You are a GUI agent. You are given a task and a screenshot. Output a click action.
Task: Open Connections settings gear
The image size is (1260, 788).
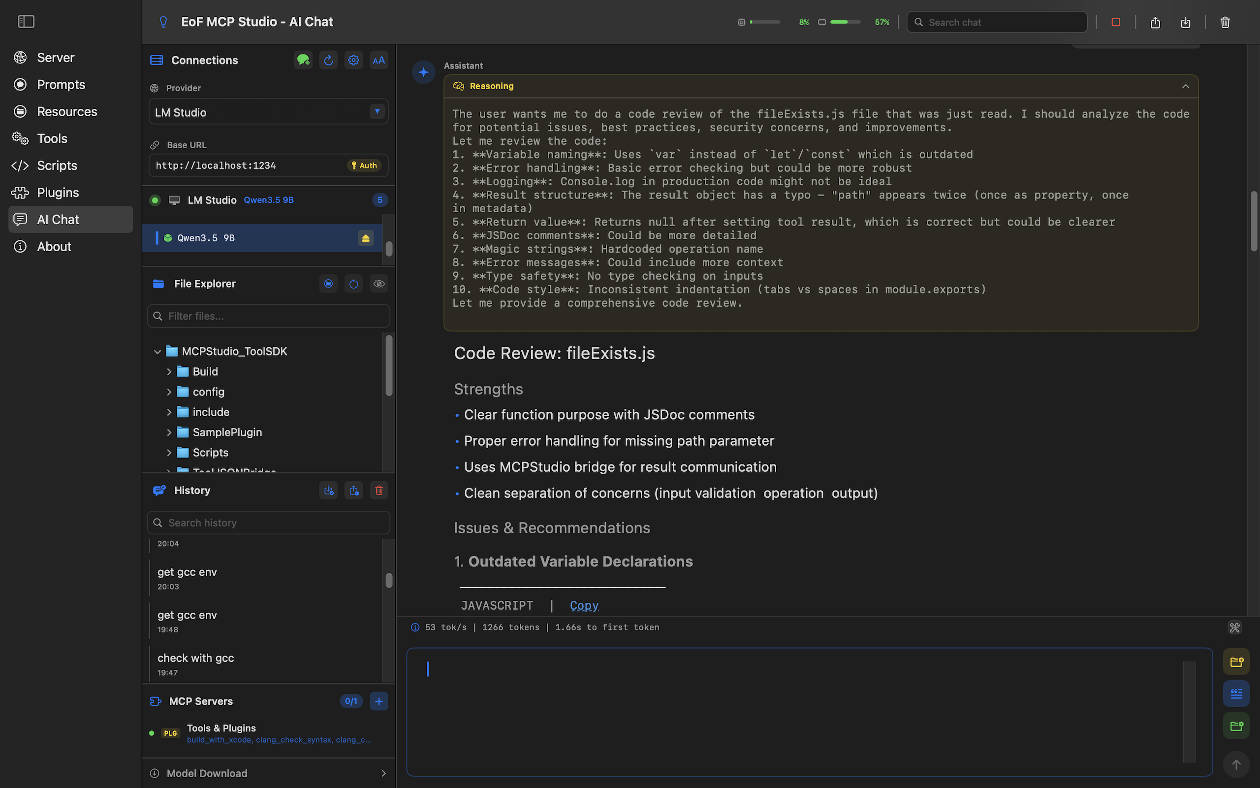353,60
